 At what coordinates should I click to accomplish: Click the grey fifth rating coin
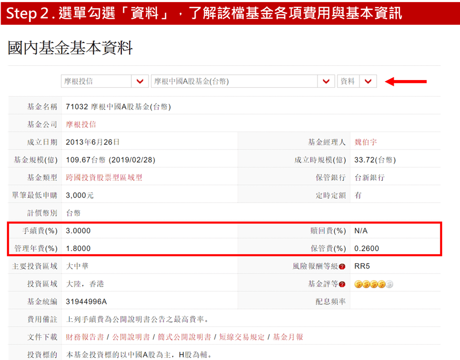(389, 284)
